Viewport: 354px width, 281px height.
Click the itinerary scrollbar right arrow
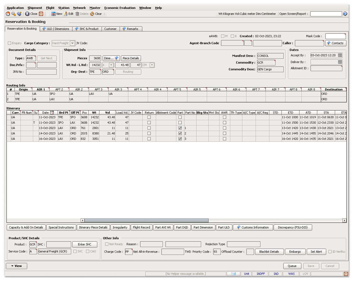[x=344, y=220]
